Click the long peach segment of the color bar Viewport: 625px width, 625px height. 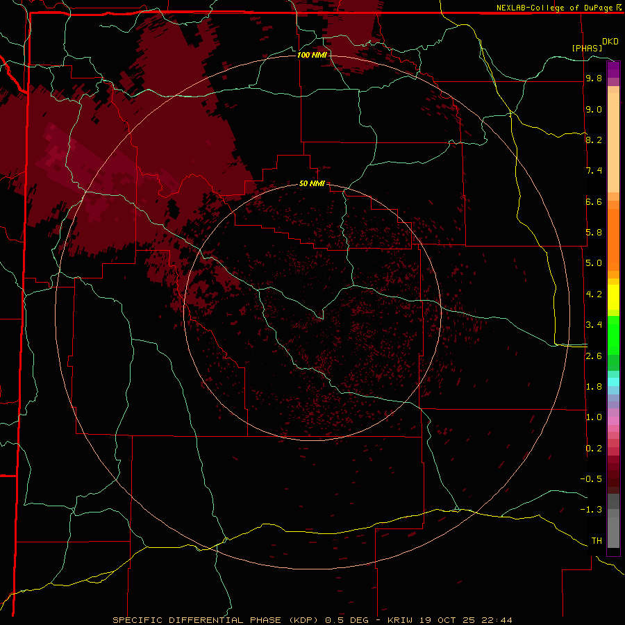[x=613, y=142]
